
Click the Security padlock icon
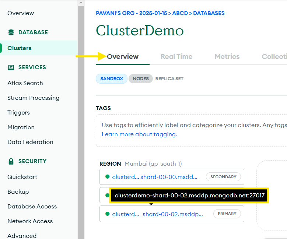click(11, 161)
